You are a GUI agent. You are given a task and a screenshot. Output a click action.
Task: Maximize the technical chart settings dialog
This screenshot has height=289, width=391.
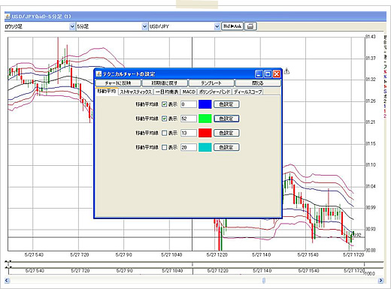268,74
